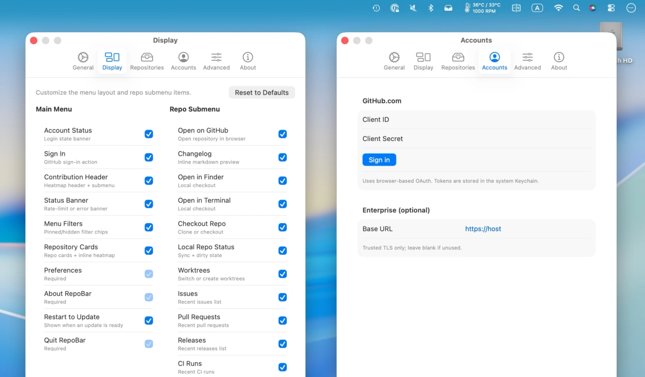Open General tab icon in Display window

[x=83, y=57]
